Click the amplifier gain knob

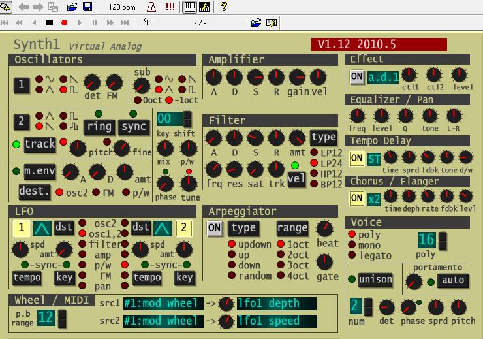[x=297, y=77]
